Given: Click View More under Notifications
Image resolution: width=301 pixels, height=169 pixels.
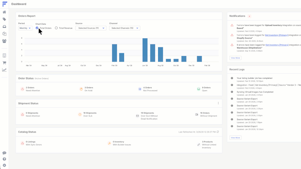Looking at the screenshot, I should (235, 58).
